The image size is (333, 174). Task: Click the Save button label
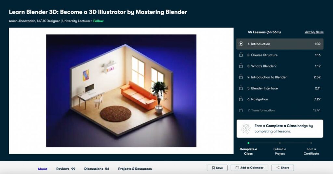click(220, 168)
